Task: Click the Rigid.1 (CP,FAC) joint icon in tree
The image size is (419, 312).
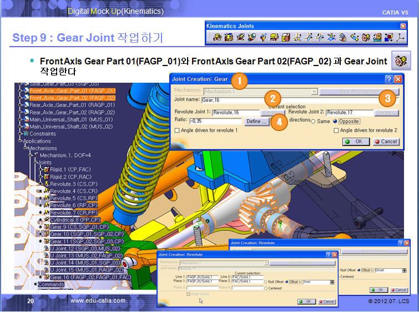Action: coord(46,169)
